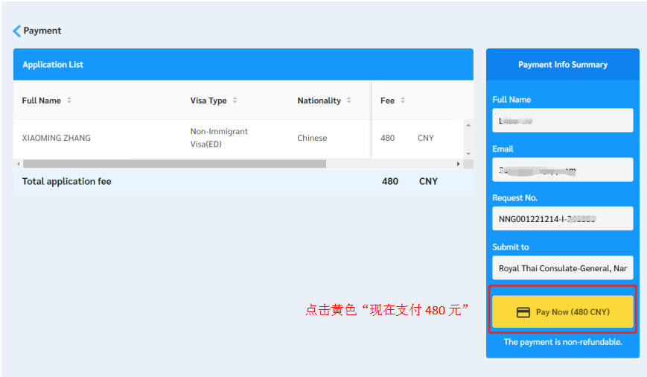Click the Request No. input field
The image size is (647, 377).
(562, 218)
